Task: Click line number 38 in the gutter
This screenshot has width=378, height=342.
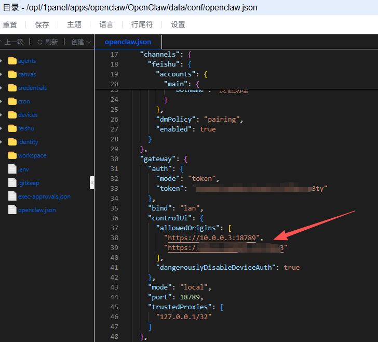Action: tap(114, 238)
